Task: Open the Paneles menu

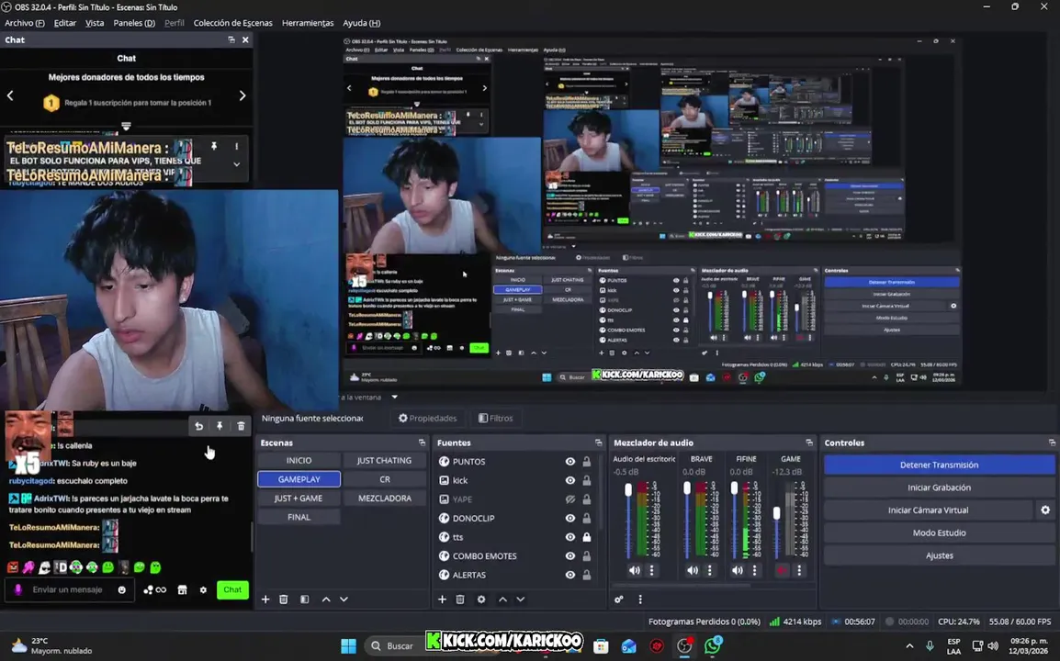Action: tap(134, 23)
